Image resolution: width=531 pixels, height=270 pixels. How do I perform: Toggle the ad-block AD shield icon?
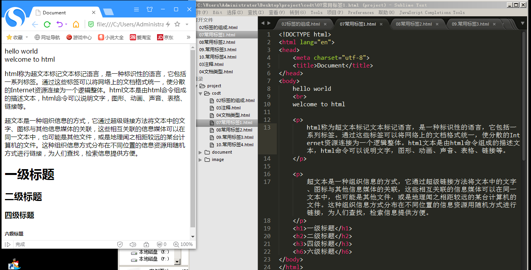159,244
